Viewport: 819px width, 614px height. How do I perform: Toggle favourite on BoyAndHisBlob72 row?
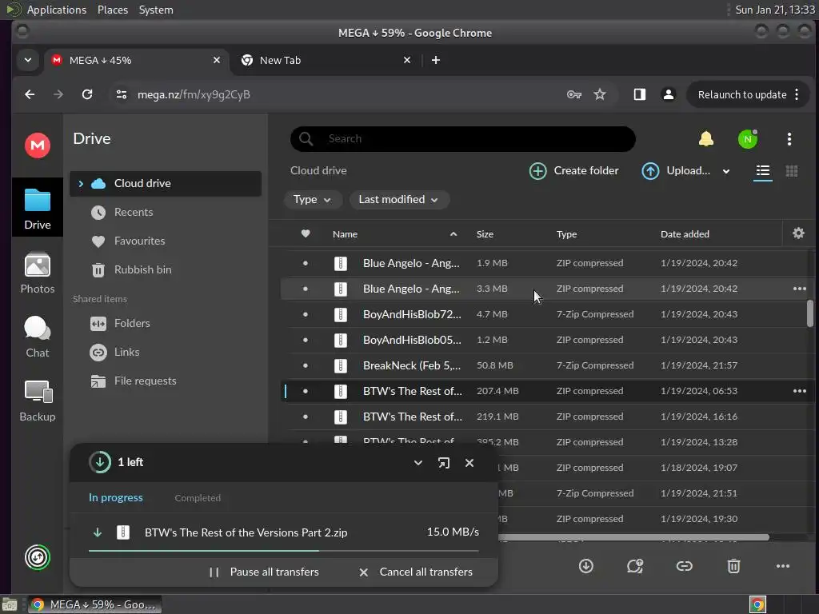(x=306, y=314)
